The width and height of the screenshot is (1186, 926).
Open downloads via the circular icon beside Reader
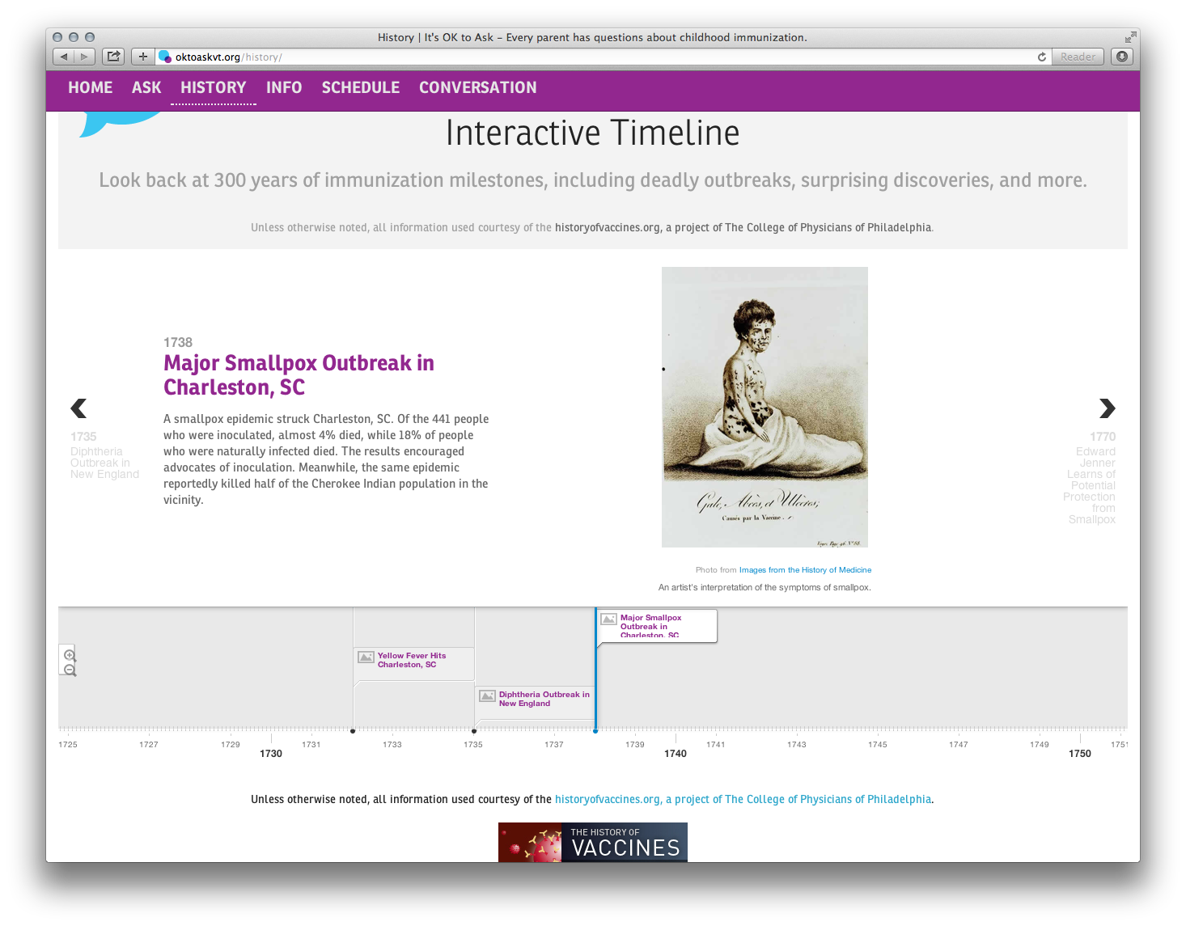[x=1123, y=57]
